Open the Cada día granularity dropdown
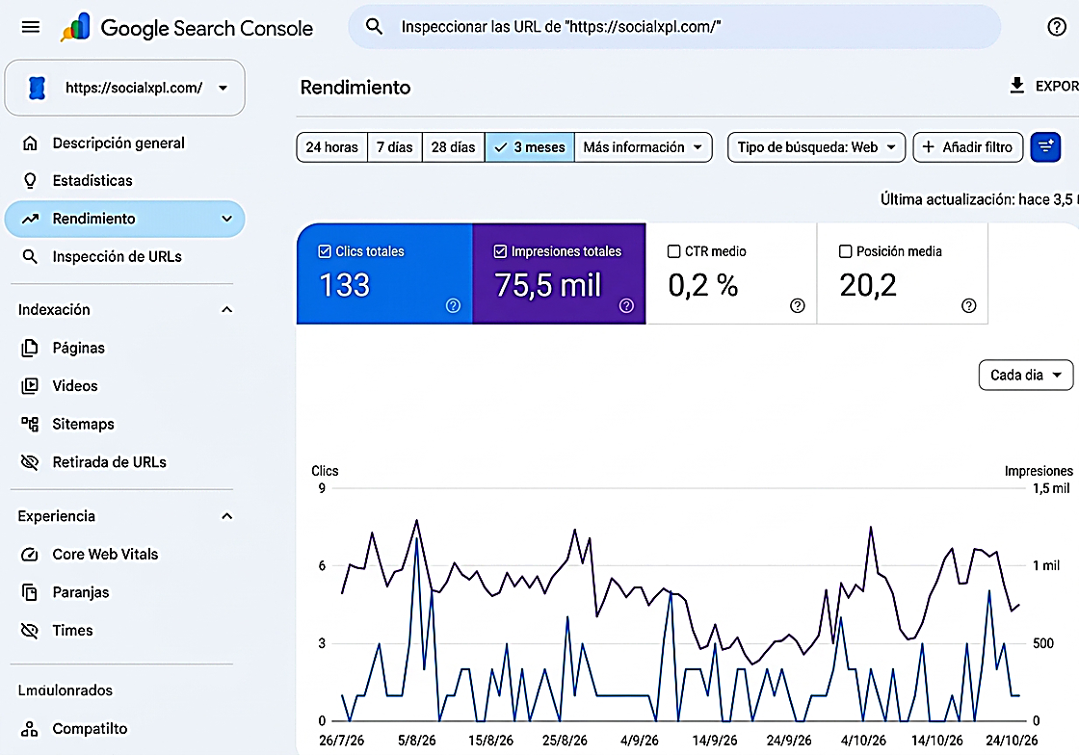This screenshot has height=755, width=1079. pos(1025,376)
